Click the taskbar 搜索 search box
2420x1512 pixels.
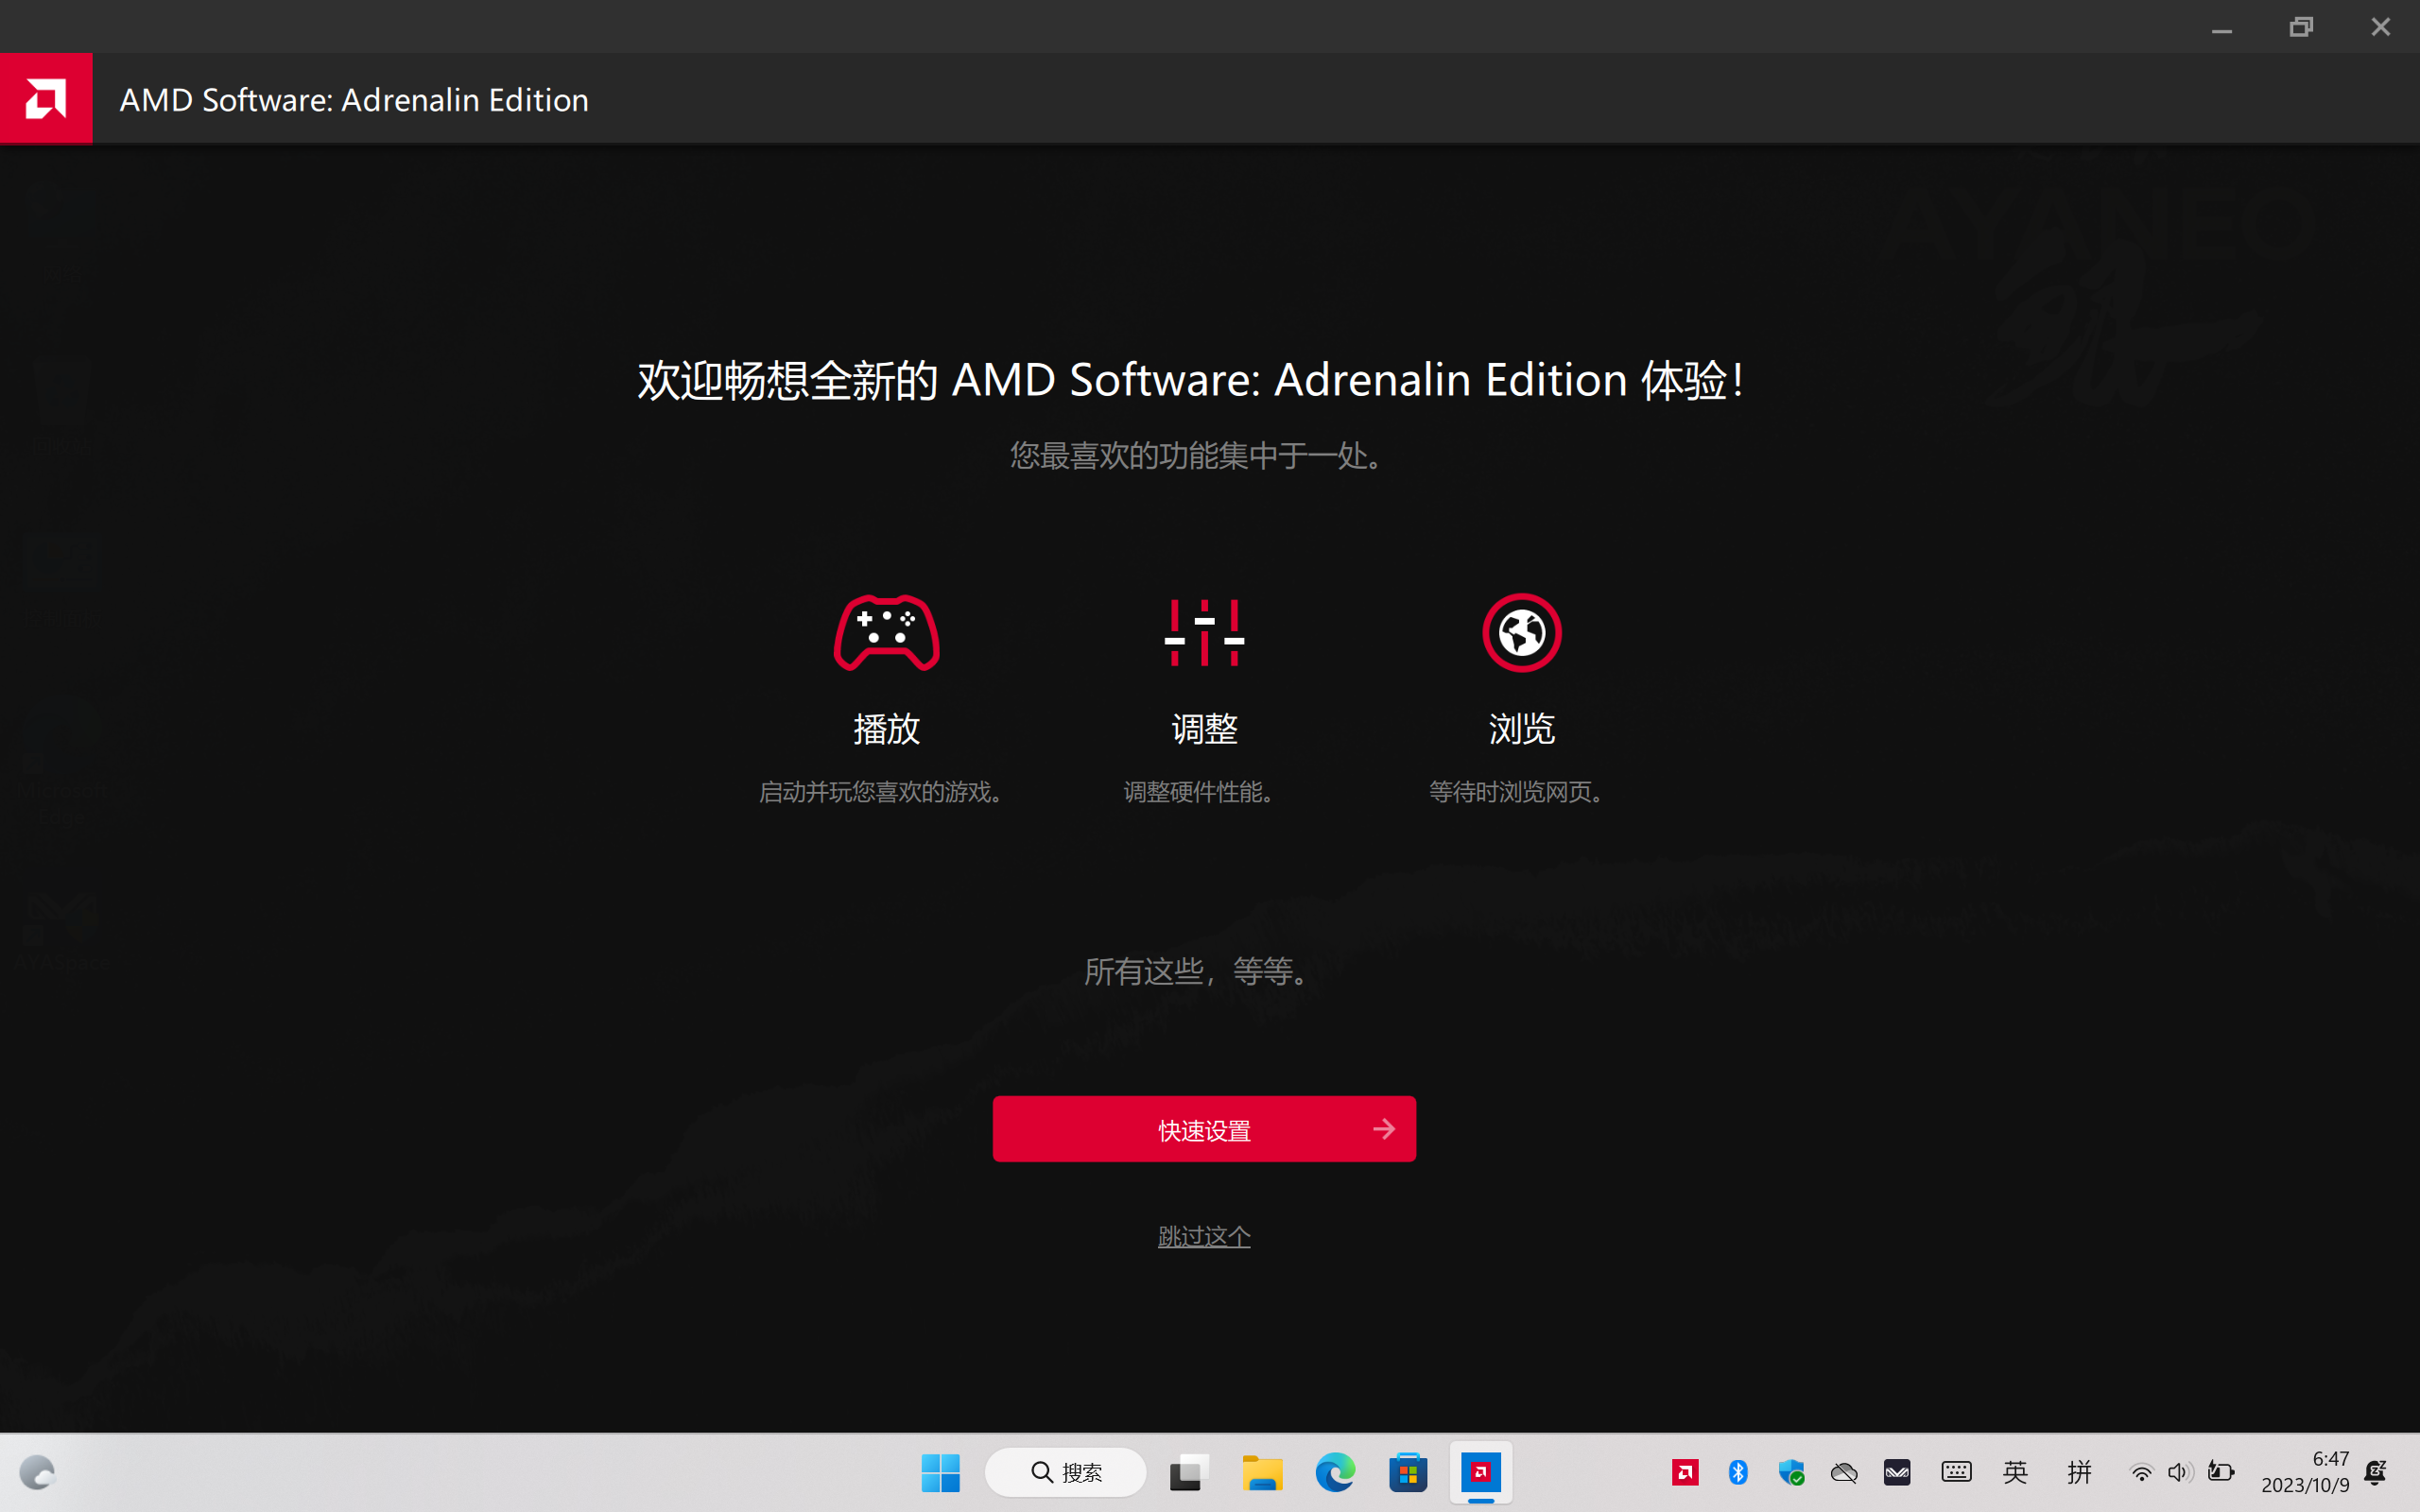click(x=1066, y=1473)
